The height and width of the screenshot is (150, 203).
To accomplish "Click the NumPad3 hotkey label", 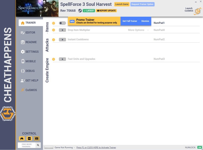I will click(159, 59).
